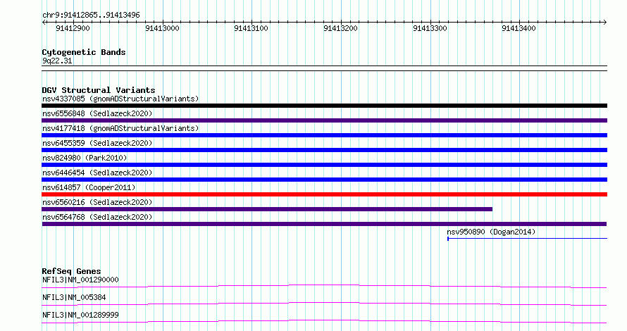627x331 pixels.
Task: Open variant nsv6556848 (Sedlazeck2020) label
Action: tap(97, 113)
